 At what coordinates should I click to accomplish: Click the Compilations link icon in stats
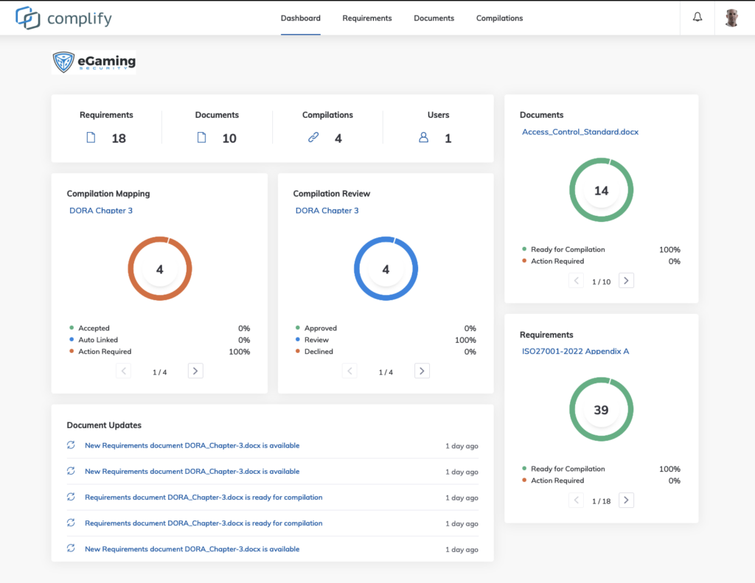pyautogui.click(x=313, y=138)
